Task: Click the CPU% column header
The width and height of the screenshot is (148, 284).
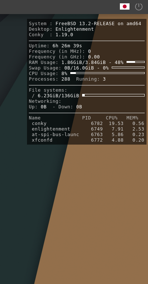Action: (x=112, y=118)
